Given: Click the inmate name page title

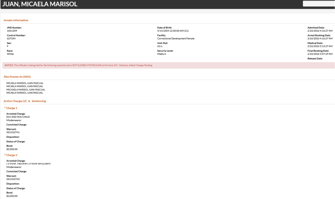Looking at the screenshot, I should (x=40, y=4).
